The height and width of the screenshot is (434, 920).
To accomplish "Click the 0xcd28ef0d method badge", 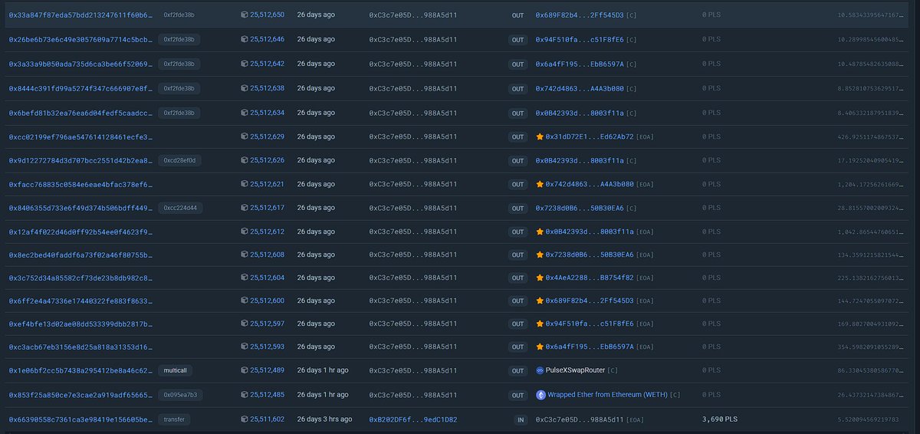I will [180, 160].
